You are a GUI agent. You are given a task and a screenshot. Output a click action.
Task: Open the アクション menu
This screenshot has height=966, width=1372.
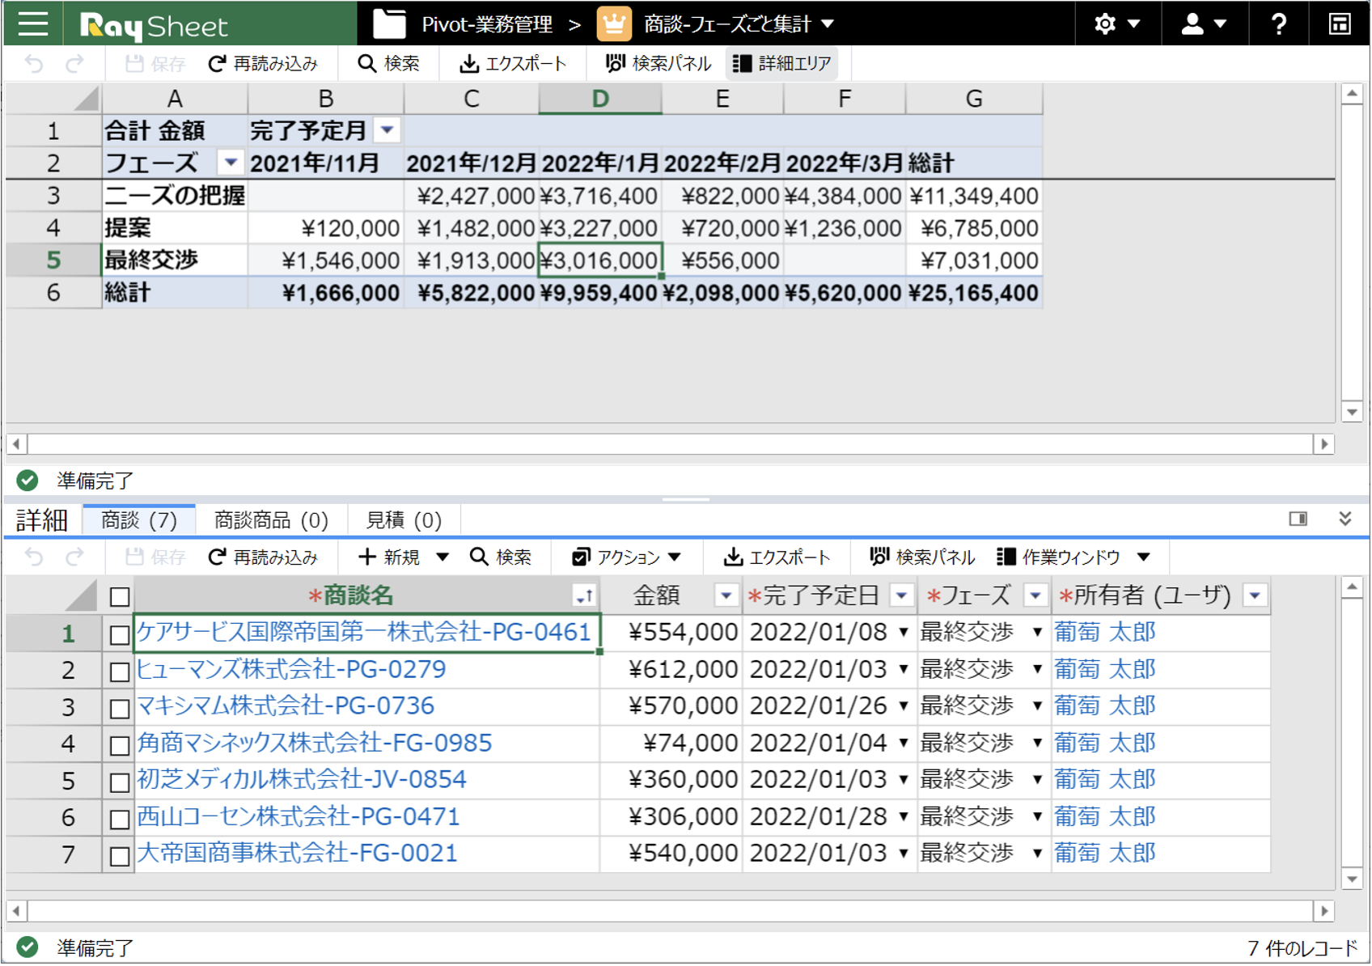[626, 557]
